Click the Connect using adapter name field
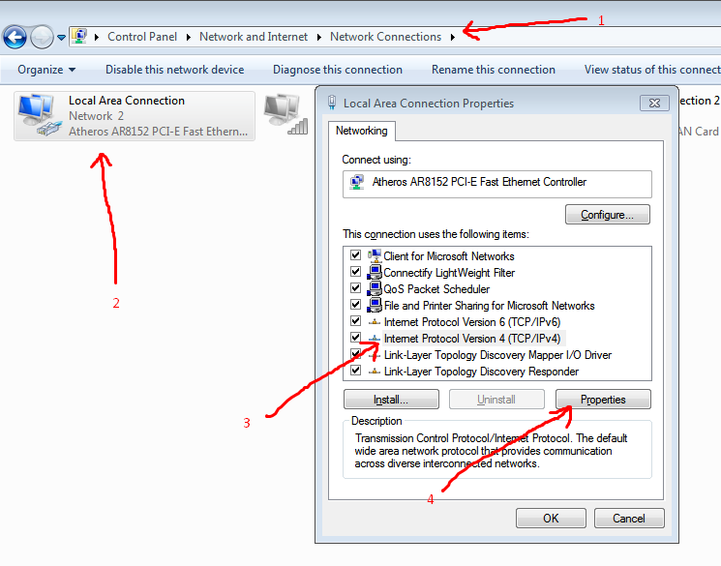Viewport: 721px width, 566px height. (x=497, y=185)
